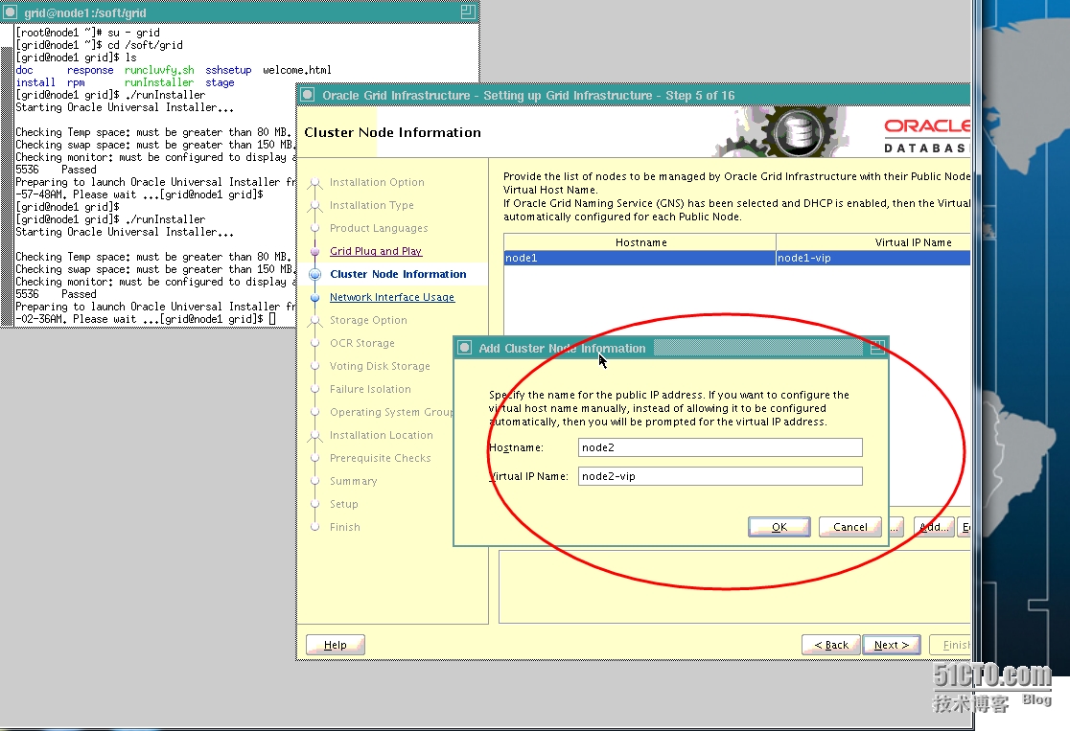Select Voting Disk Storage step

coord(380,366)
